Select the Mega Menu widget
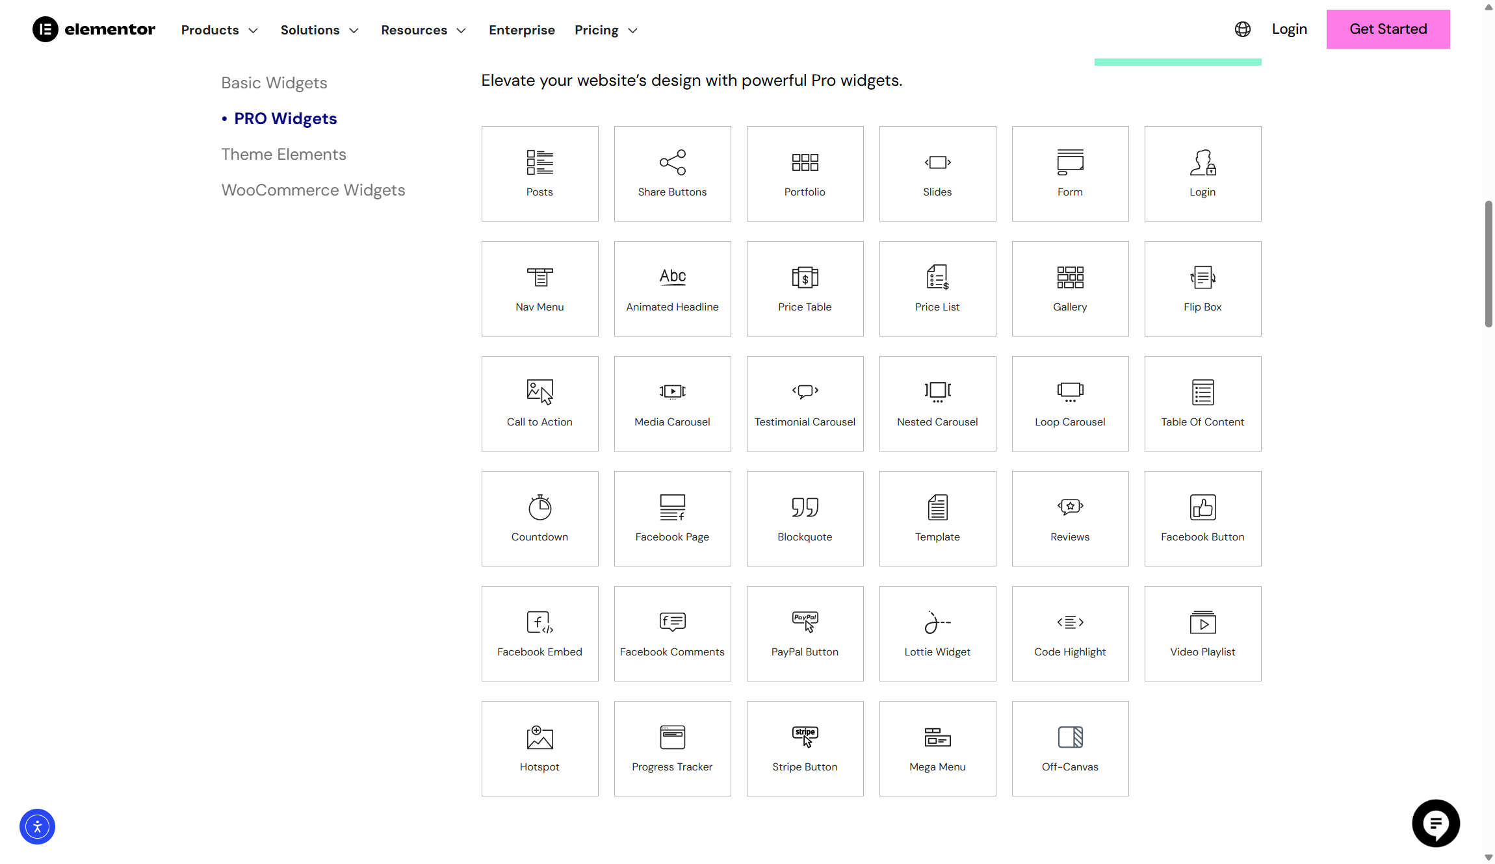1495x864 pixels. point(937,748)
